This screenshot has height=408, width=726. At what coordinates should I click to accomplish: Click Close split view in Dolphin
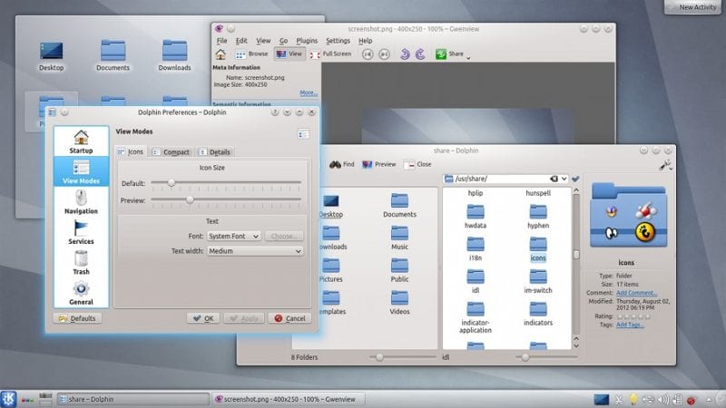pyautogui.click(x=417, y=164)
